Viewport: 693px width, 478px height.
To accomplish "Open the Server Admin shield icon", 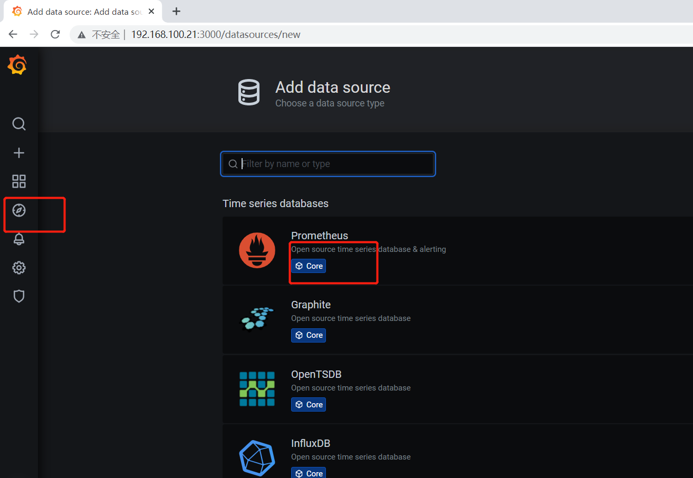I will click(x=19, y=296).
